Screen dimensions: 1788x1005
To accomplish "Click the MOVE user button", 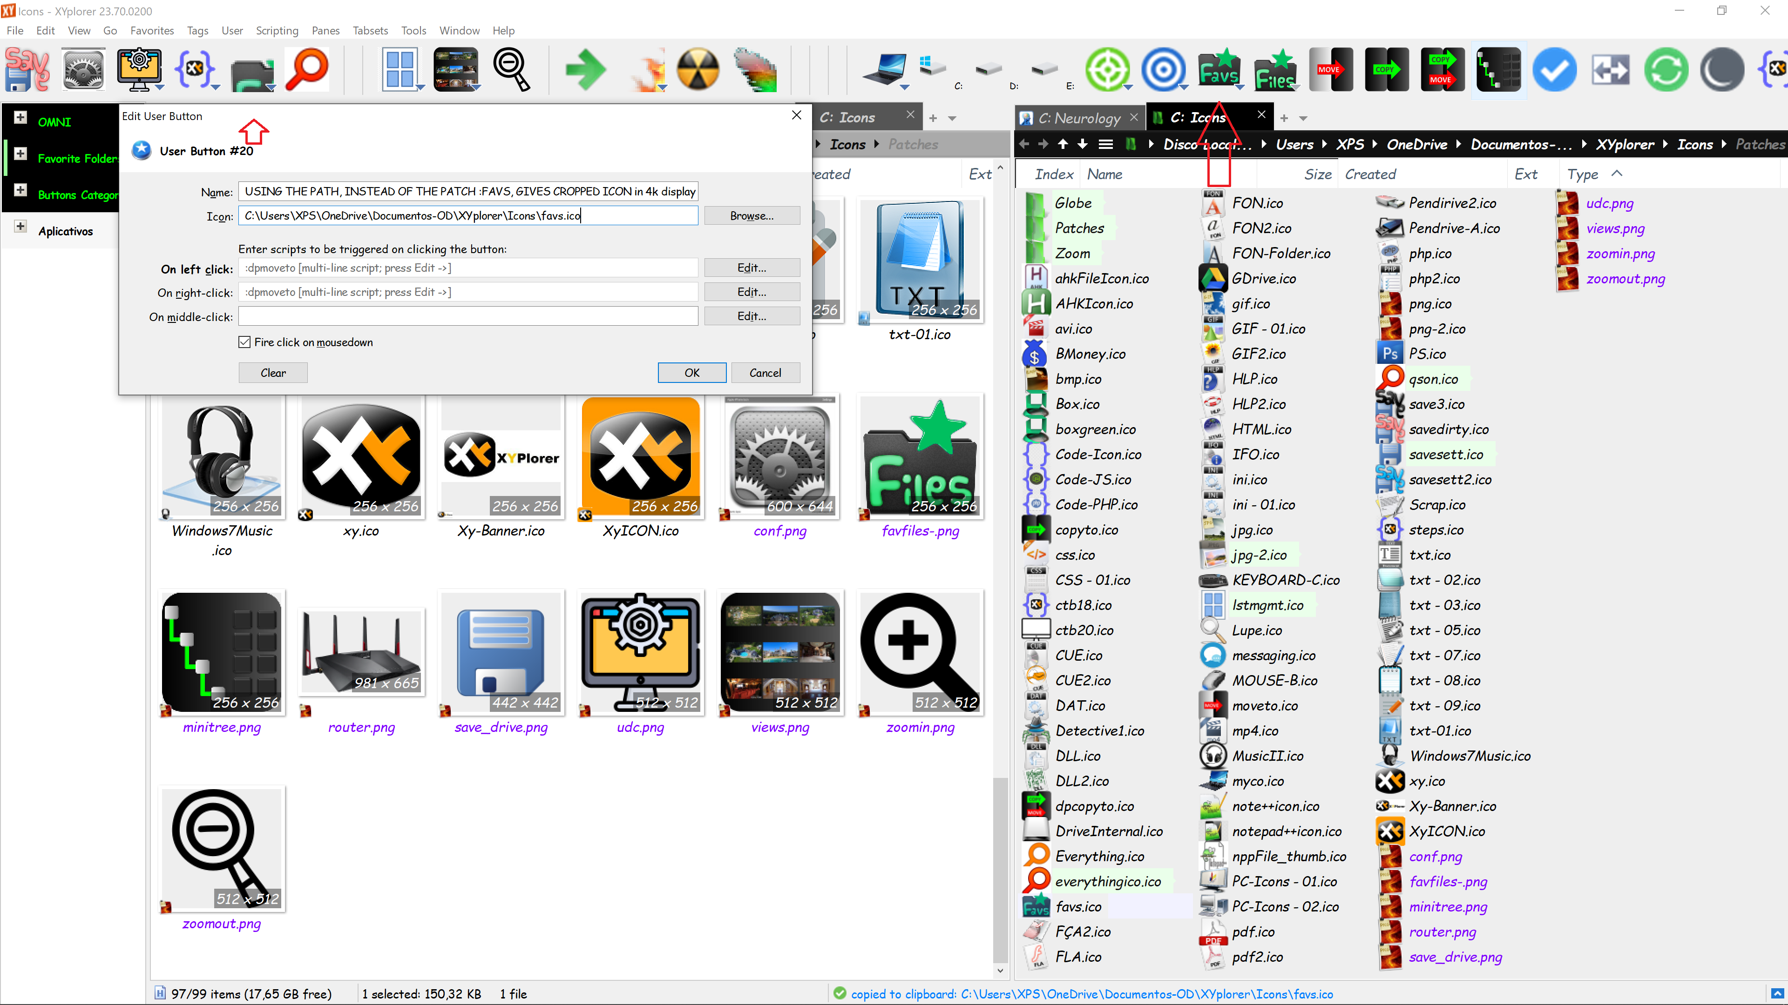I will pos(1331,69).
